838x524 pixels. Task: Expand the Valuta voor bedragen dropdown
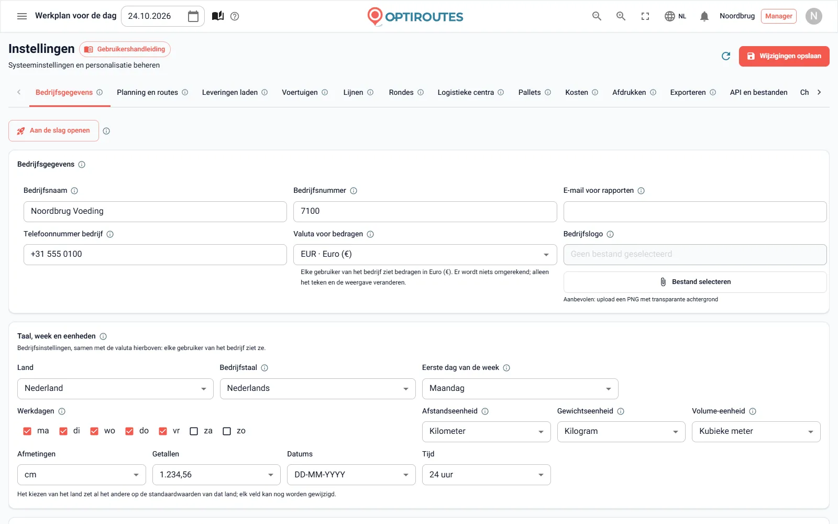[x=425, y=255]
